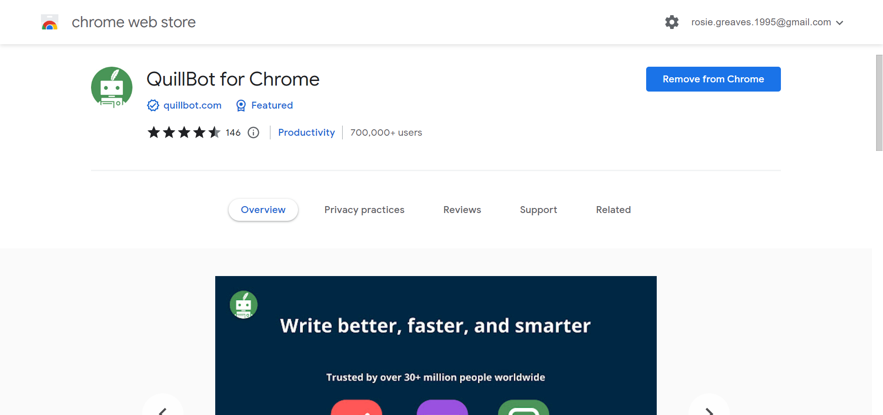Click the small QuillBot logo in promo image
Image resolution: width=883 pixels, height=415 pixels.
pos(244,305)
